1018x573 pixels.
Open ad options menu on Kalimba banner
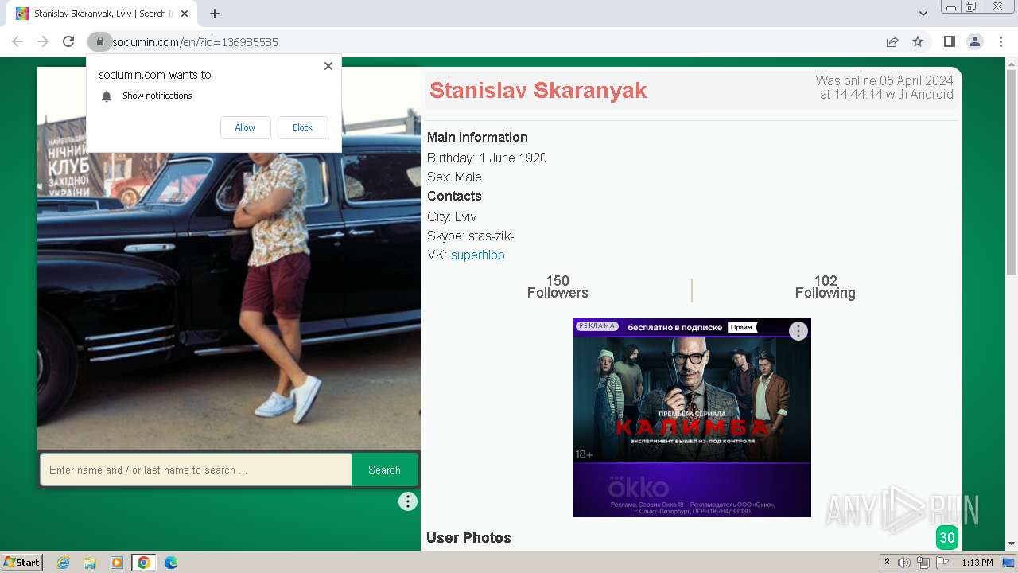[x=798, y=331]
